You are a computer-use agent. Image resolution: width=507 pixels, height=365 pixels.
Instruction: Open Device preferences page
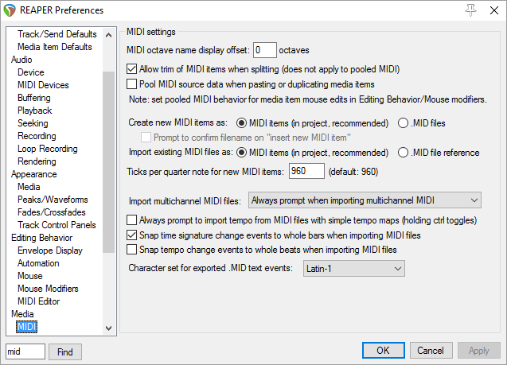31,72
